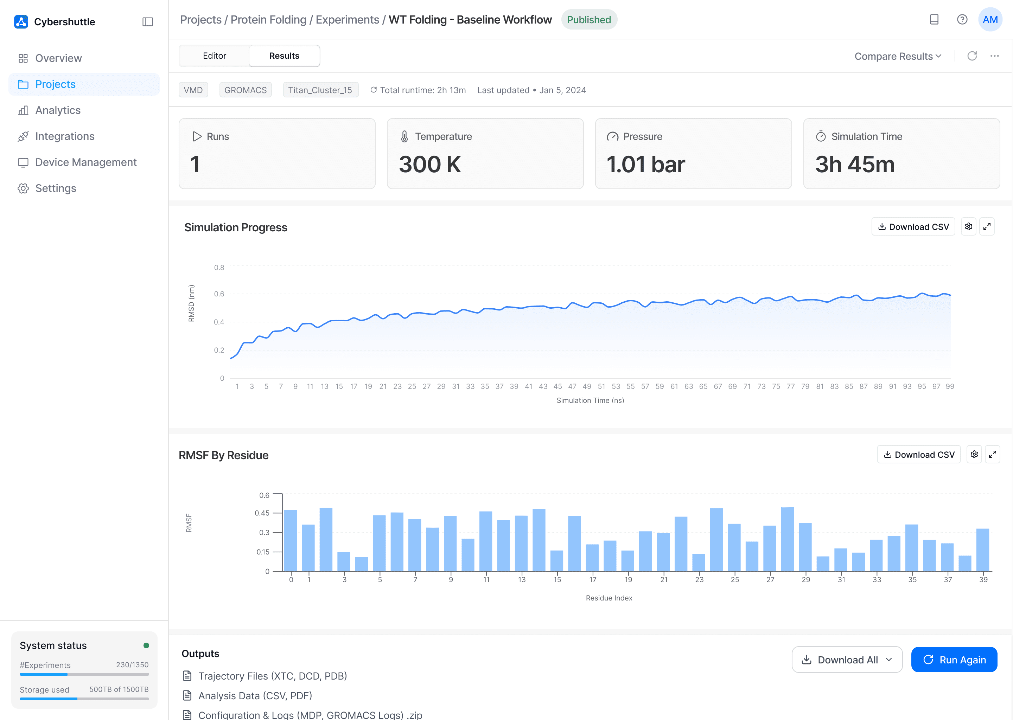Image resolution: width=1013 pixels, height=720 pixels.
Task: Select the Results tab
Action: point(284,56)
